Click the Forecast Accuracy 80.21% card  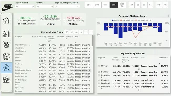pyautogui.click(x=26, y=19)
